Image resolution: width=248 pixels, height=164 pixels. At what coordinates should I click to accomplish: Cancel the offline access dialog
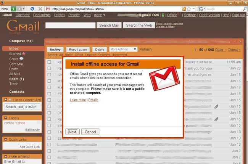click(90, 132)
